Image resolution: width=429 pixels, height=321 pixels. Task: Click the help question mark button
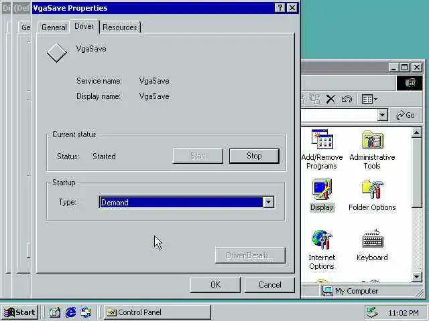(280, 7)
